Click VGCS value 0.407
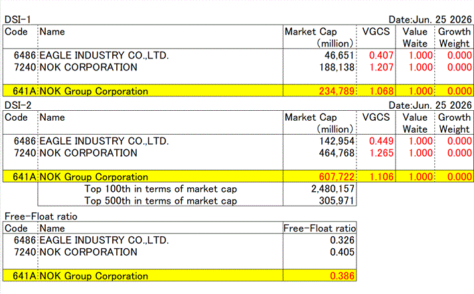474x294 pixels. (381, 55)
